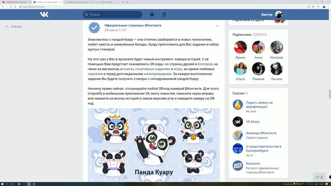Jump to top with the Наверх button
Viewport: 331px width, 186px height.
[13, 26]
